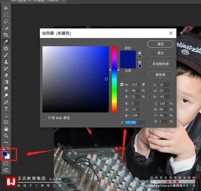
Task: Select the Quick Selection tool
Action: point(6,28)
